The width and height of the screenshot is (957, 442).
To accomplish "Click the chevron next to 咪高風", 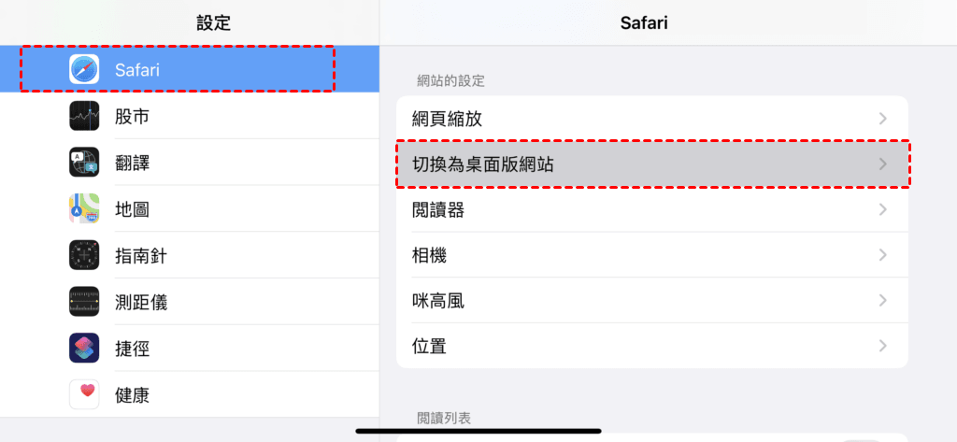I will pyautogui.click(x=883, y=301).
